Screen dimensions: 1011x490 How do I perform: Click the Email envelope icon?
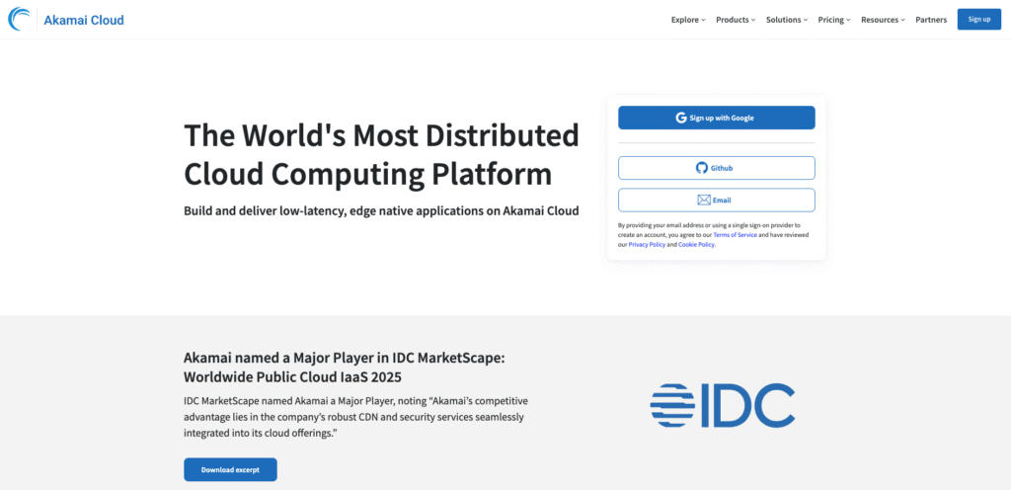click(704, 200)
